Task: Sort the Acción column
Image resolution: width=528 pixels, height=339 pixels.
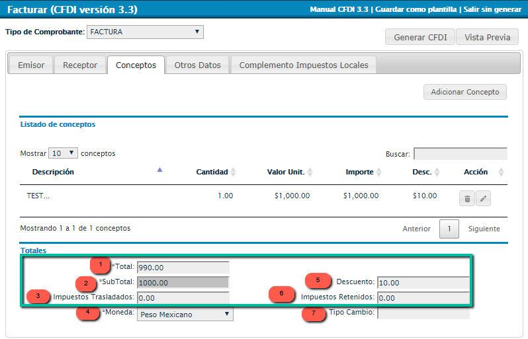Action: tap(500, 172)
